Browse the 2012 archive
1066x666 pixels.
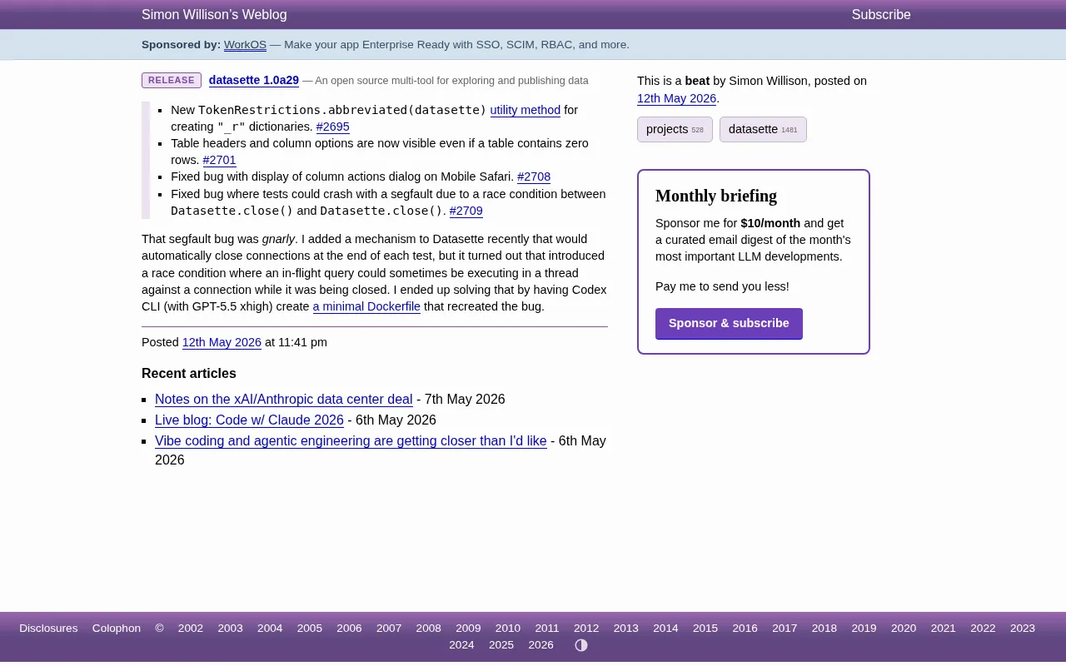586,629
